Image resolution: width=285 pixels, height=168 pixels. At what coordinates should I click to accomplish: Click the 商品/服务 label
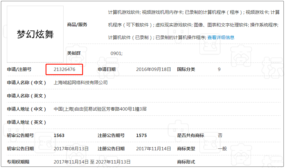77,25
